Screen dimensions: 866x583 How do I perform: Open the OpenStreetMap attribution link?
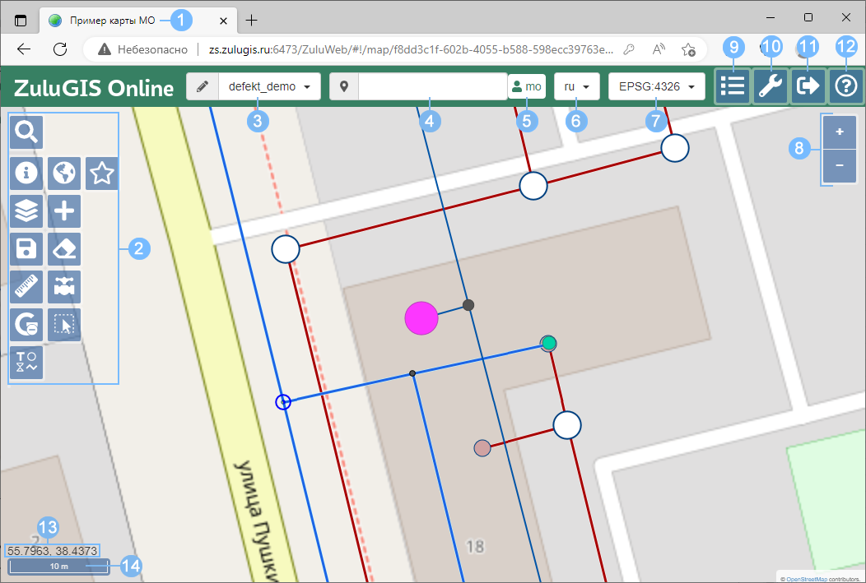click(x=805, y=578)
